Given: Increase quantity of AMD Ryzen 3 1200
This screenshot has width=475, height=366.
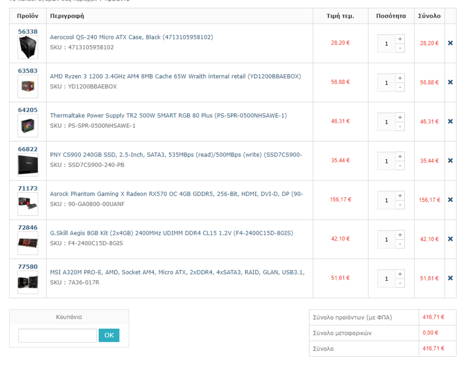Looking at the screenshot, I should tap(400, 78).
